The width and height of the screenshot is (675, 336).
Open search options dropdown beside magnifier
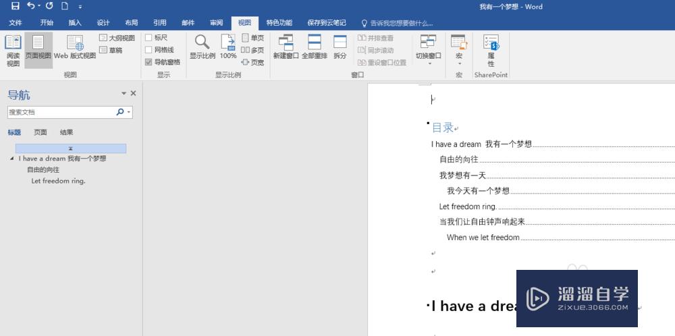pyautogui.click(x=129, y=112)
